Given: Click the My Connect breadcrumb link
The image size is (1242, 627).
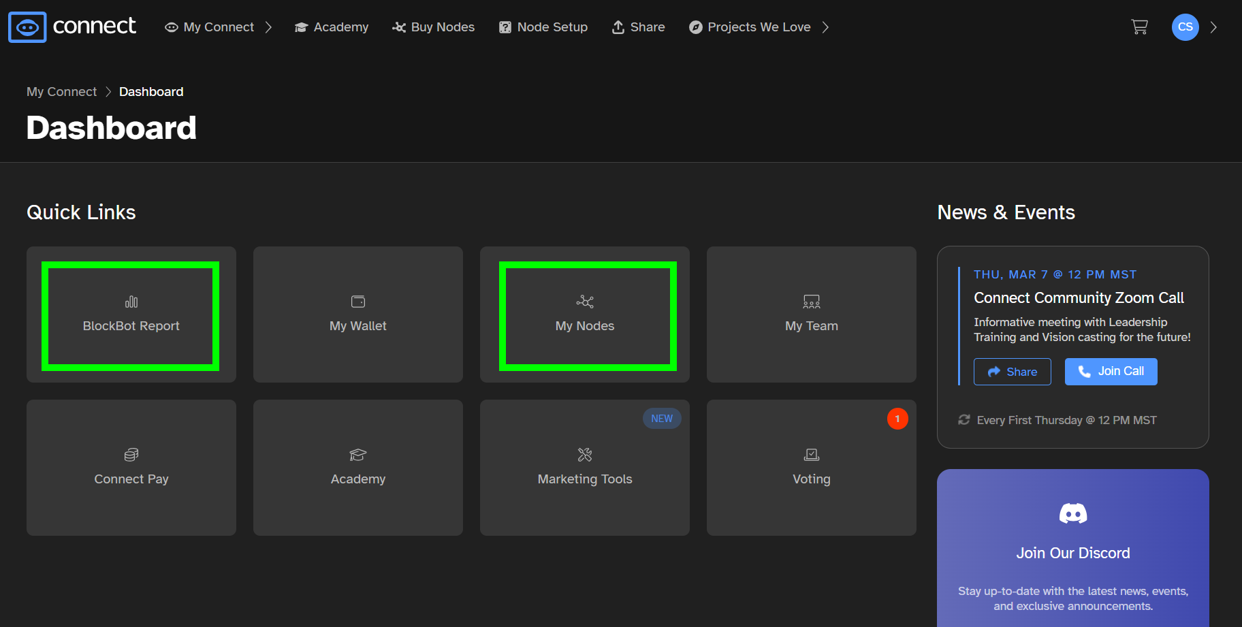Looking at the screenshot, I should [62, 92].
